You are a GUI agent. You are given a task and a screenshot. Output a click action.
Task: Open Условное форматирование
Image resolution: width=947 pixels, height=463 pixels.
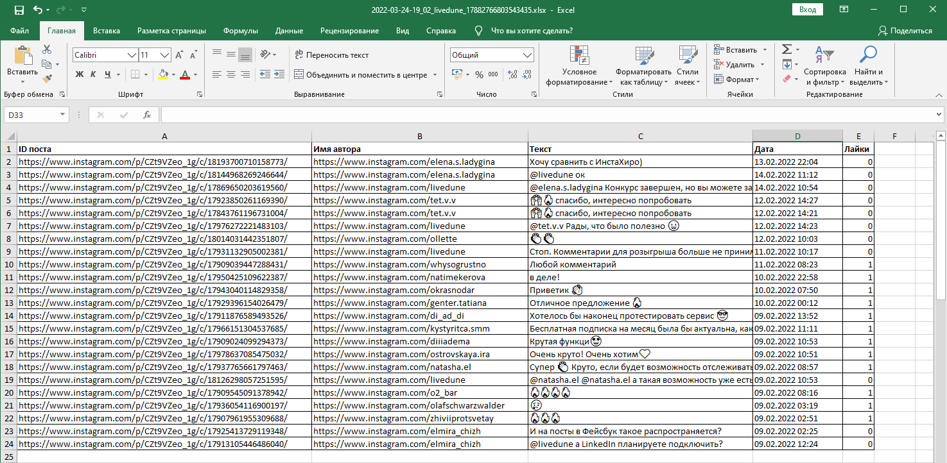click(579, 66)
